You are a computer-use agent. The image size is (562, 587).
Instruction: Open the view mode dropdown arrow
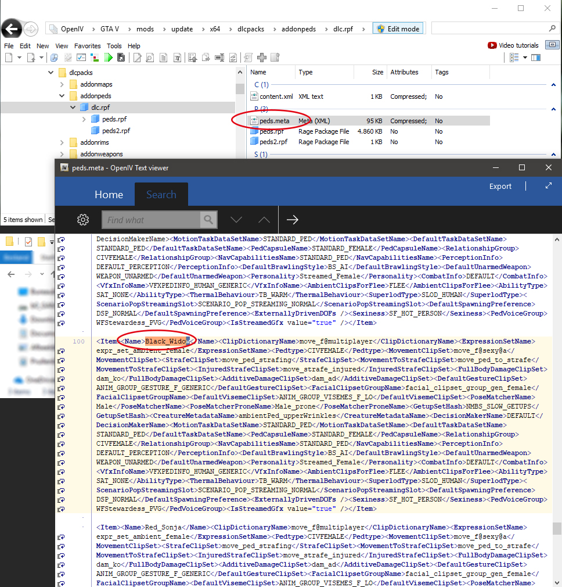(x=525, y=58)
